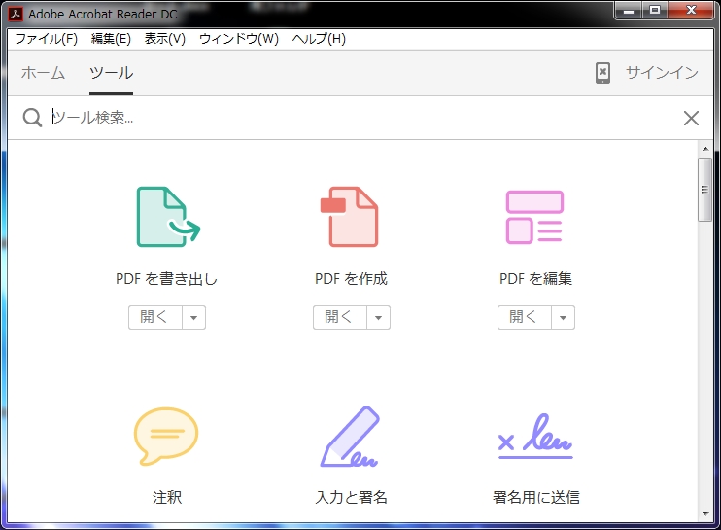Click the 入力と署名 label
Viewport: 721px width, 530px height.
[x=352, y=497]
